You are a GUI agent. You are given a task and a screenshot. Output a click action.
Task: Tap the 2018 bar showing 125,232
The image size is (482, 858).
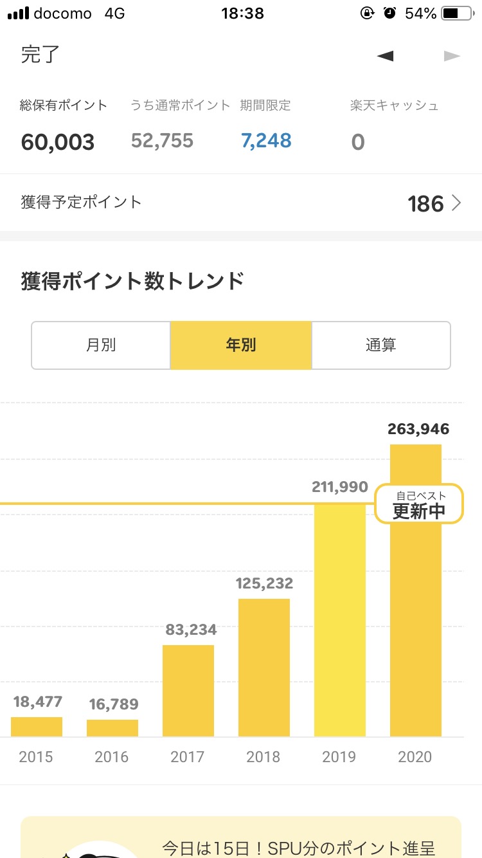264,668
